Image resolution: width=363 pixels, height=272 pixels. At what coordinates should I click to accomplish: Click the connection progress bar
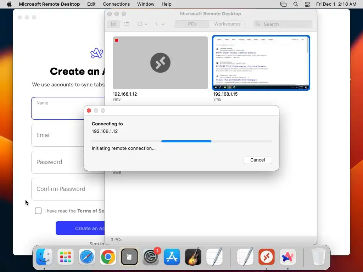point(181,141)
